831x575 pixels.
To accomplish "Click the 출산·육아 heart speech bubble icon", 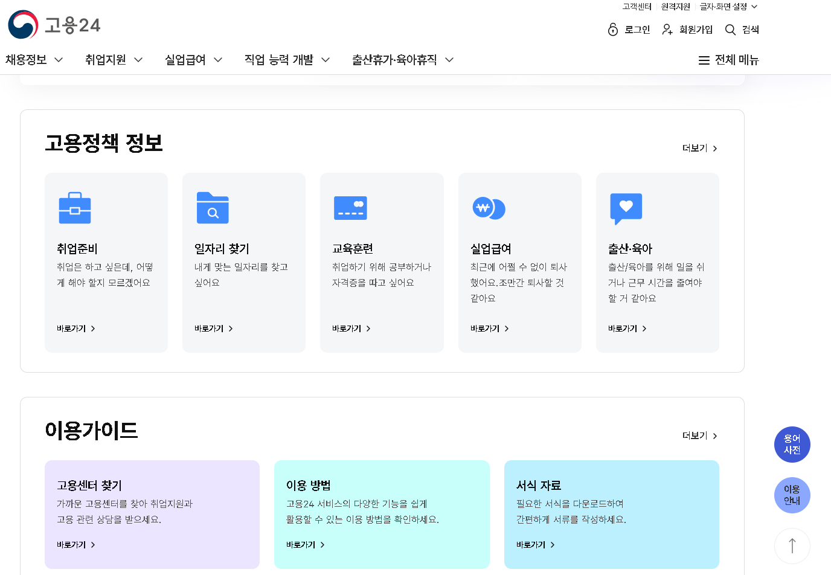I will (x=626, y=209).
